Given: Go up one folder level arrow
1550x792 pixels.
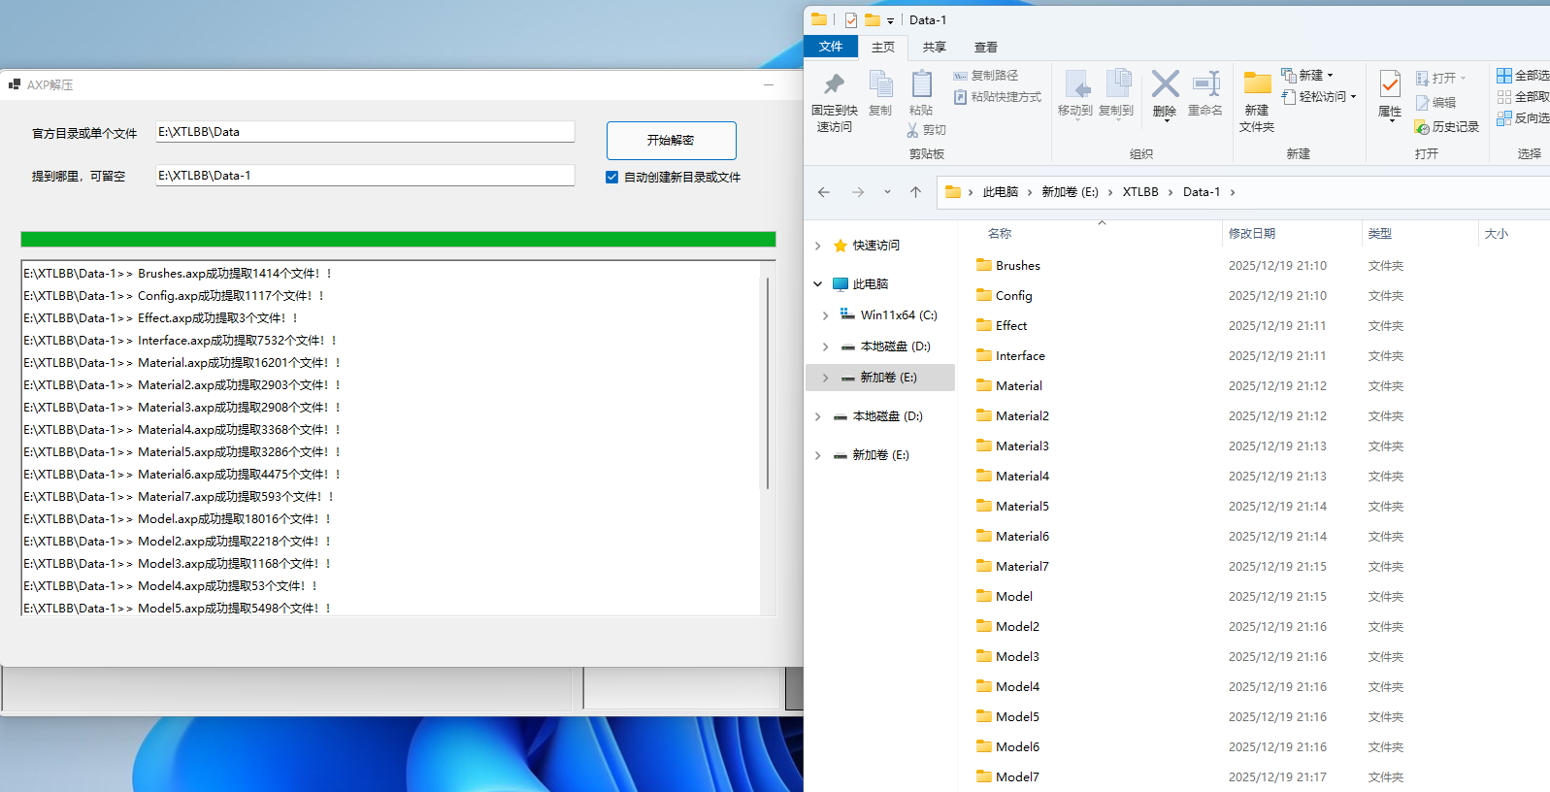Looking at the screenshot, I should [x=915, y=192].
